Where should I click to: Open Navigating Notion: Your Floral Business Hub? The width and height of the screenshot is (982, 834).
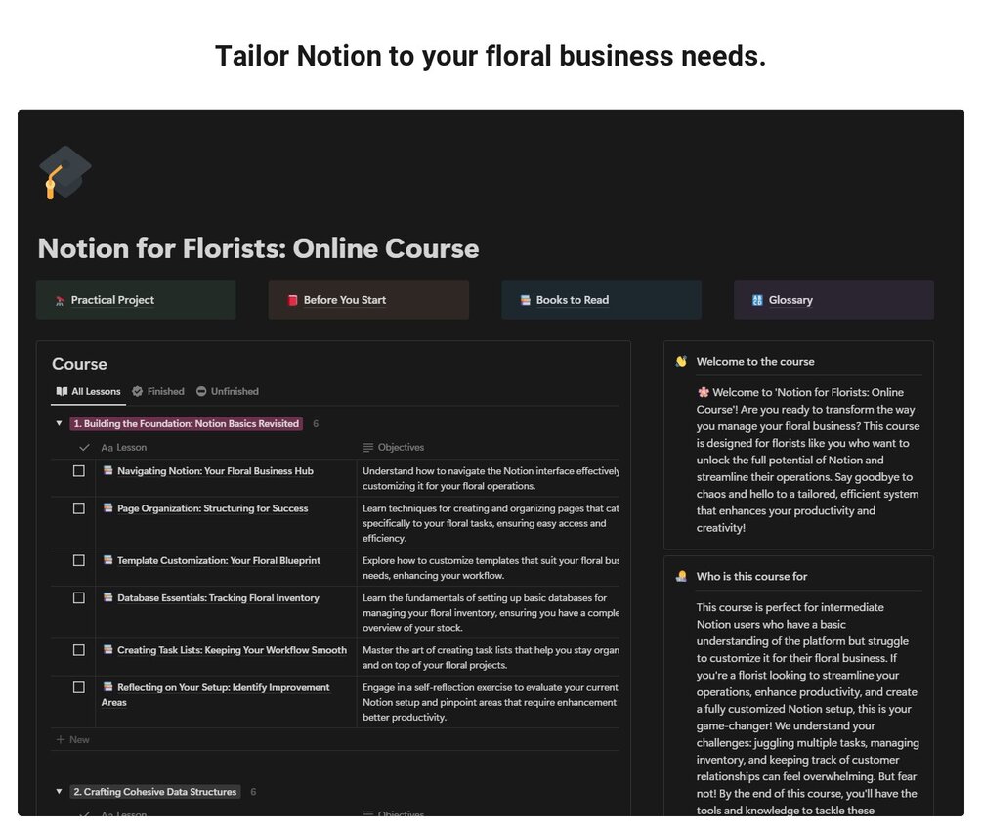tap(215, 471)
